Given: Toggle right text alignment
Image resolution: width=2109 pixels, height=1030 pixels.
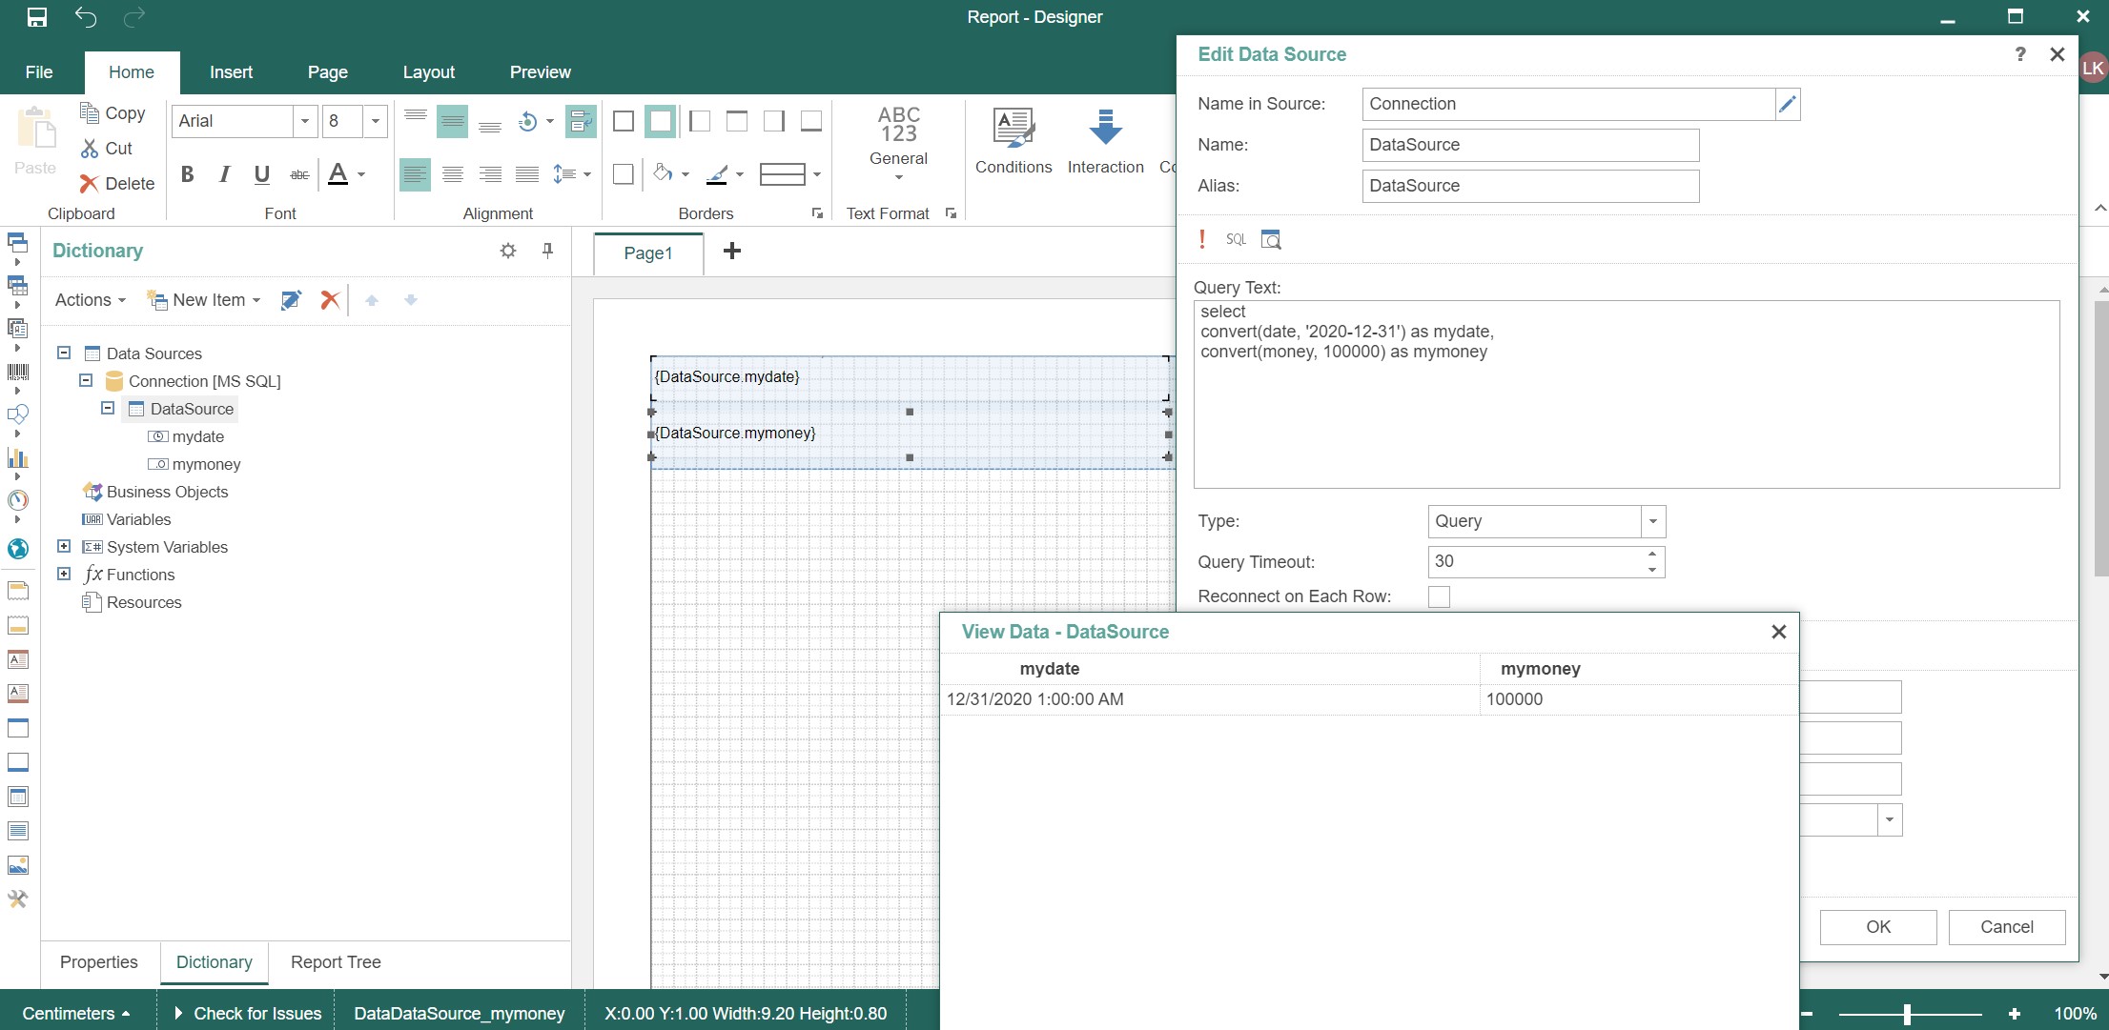Looking at the screenshot, I should click(490, 174).
